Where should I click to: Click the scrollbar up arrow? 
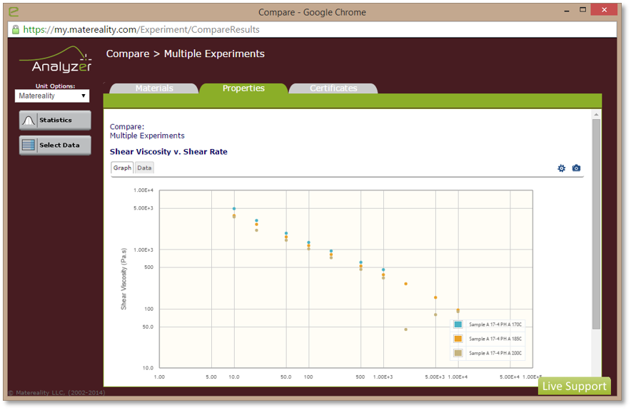[596, 115]
